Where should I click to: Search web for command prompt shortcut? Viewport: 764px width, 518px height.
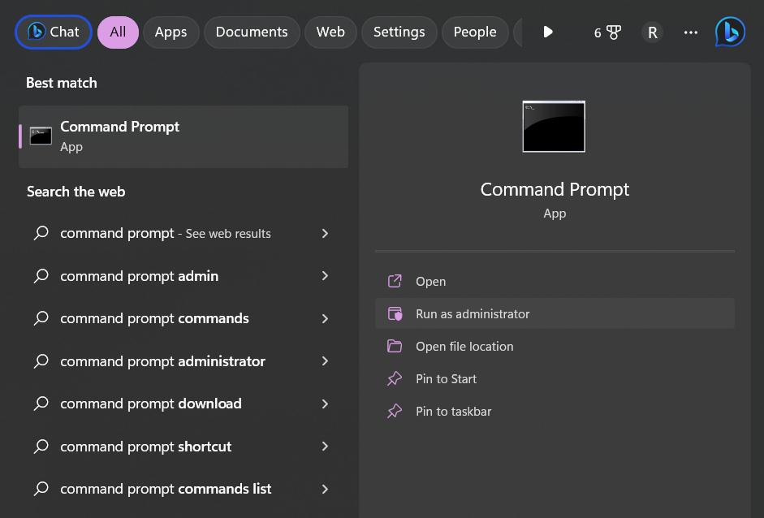pyautogui.click(x=183, y=447)
